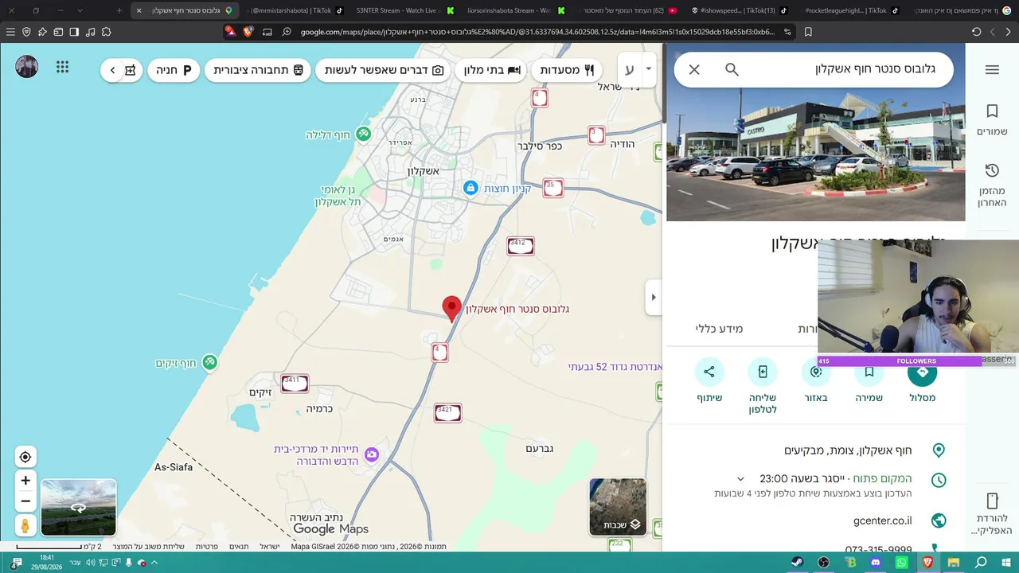1019x573 pixels.
Task: Click the red pin for גלובוס סנטר חוף אשקלון
Action: pos(451,309)
